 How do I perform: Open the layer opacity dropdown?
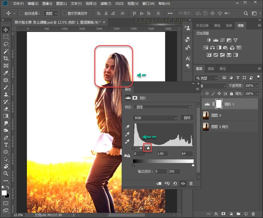(257, 85)
